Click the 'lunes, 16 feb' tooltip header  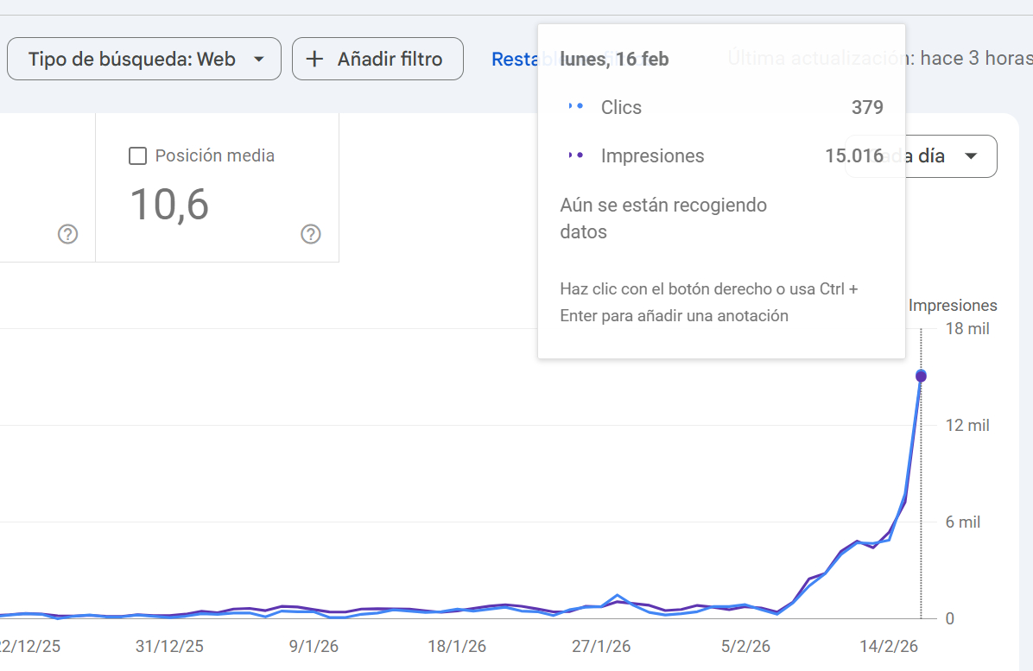point(614,60)
